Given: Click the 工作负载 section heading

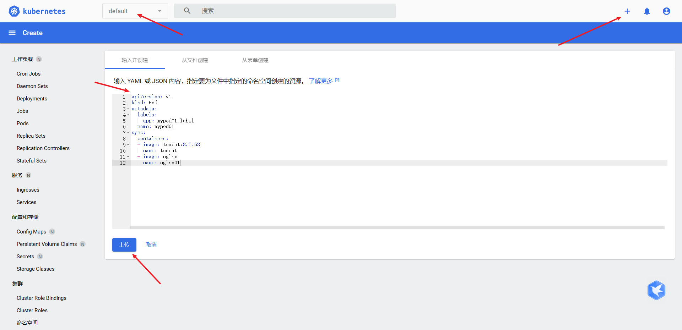Looking at the screenshot, I should tap(23, 59).
